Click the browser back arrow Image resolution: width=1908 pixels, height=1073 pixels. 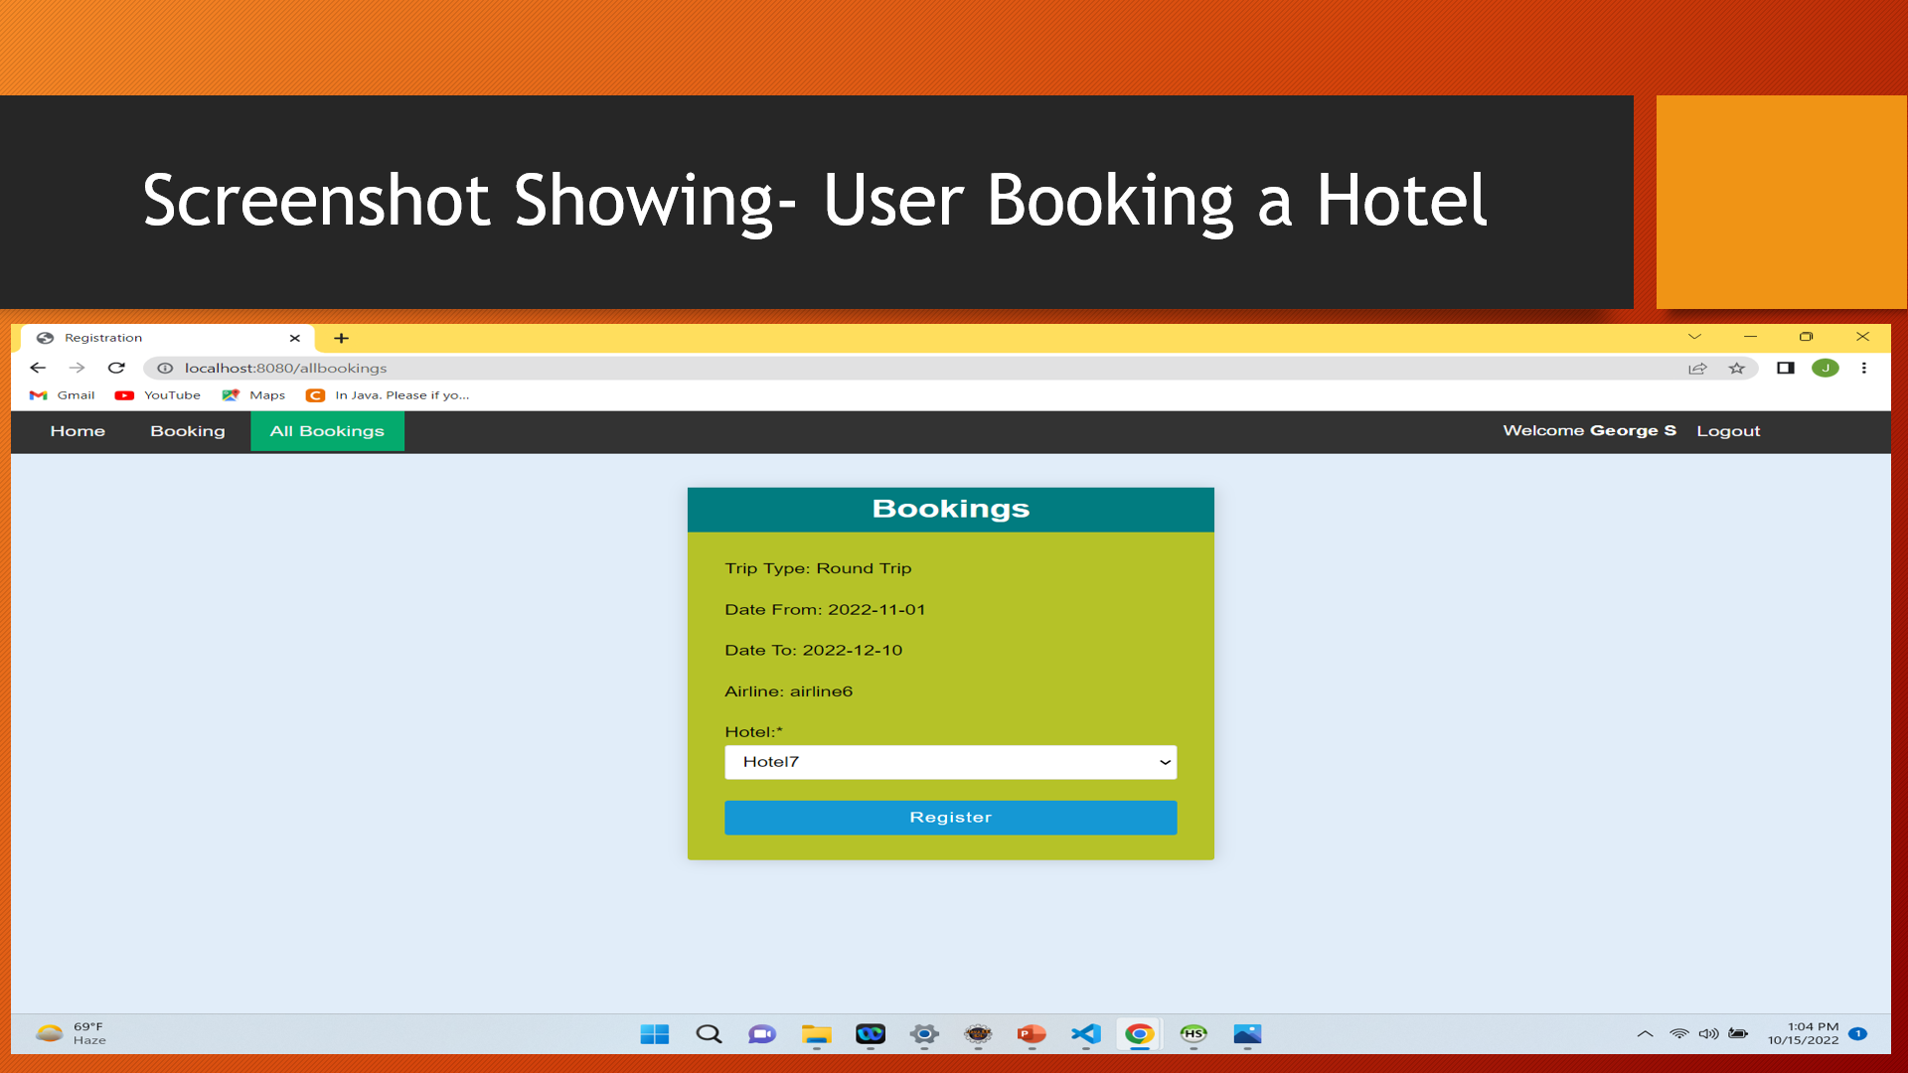coord(38,368)
